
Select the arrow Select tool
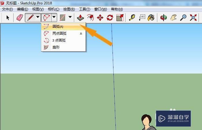(8, 18)
